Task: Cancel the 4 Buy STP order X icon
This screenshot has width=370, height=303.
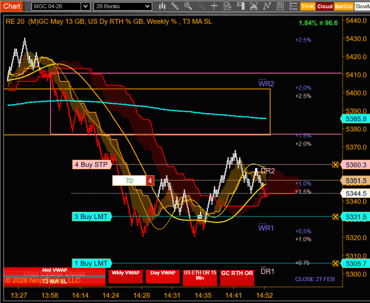Action: coord(335,165)
